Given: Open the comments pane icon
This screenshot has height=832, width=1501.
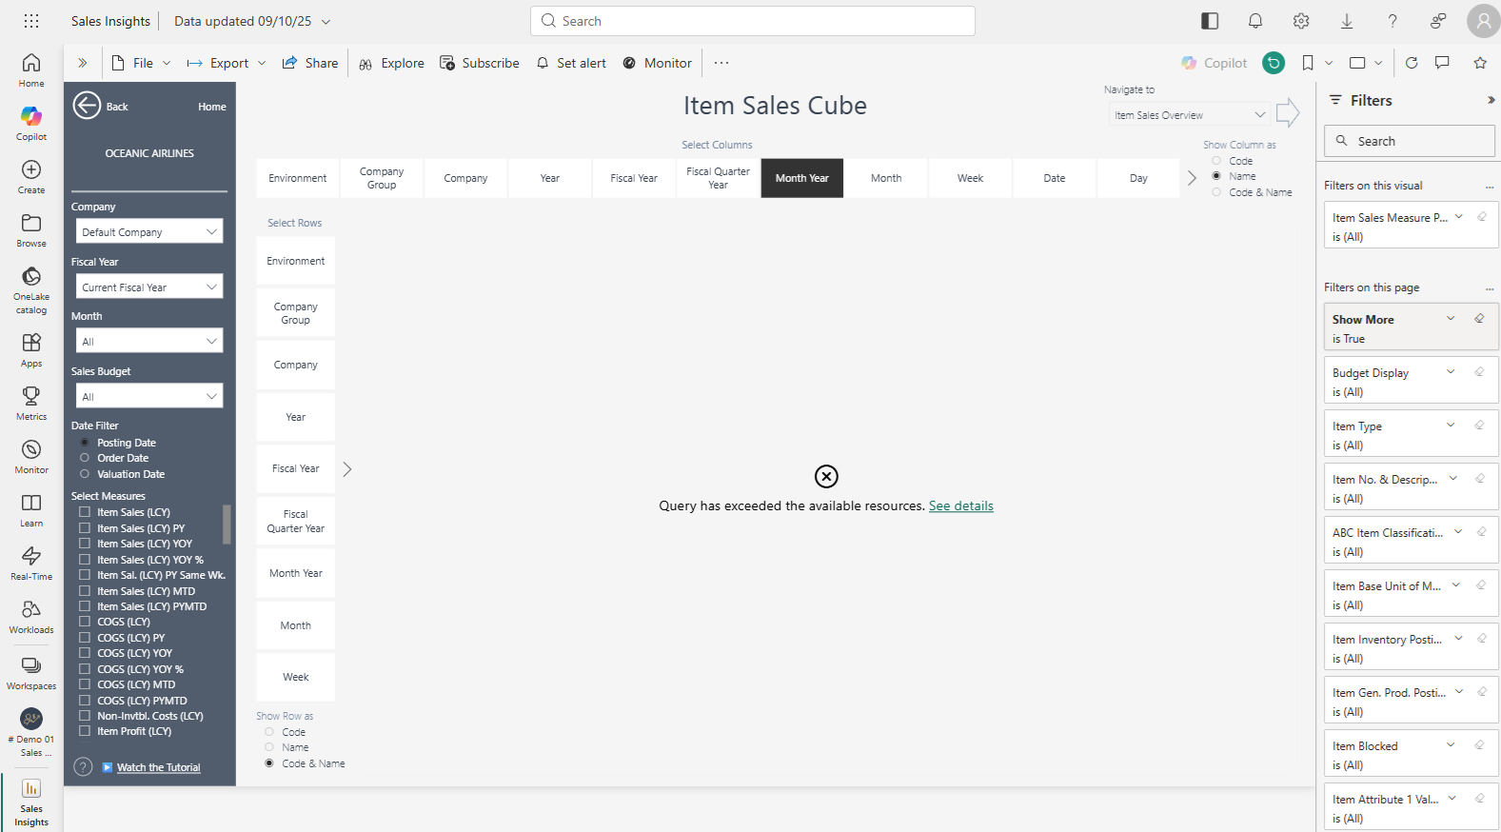Looking at the screenshot, I should [x=1442, y=63].
